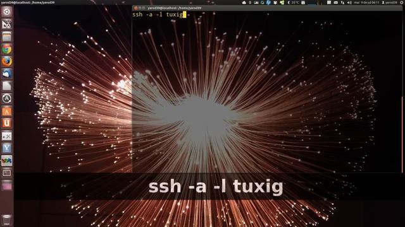Open System Settings wrench icon
The height and width of the screenshot is (227, 405).
[x=7, y=136]
